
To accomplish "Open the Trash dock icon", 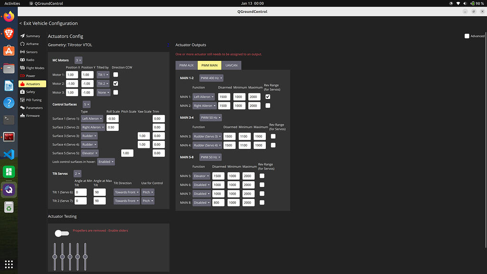I will click(x=9, y=207).
